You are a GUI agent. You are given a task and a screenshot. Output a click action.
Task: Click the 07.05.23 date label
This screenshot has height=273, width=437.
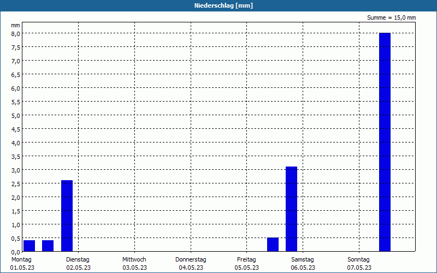coord(359,268)
